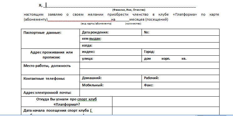Click the passport «№:» cell
This screenshot has width=233, height=116.
(181, 32)
